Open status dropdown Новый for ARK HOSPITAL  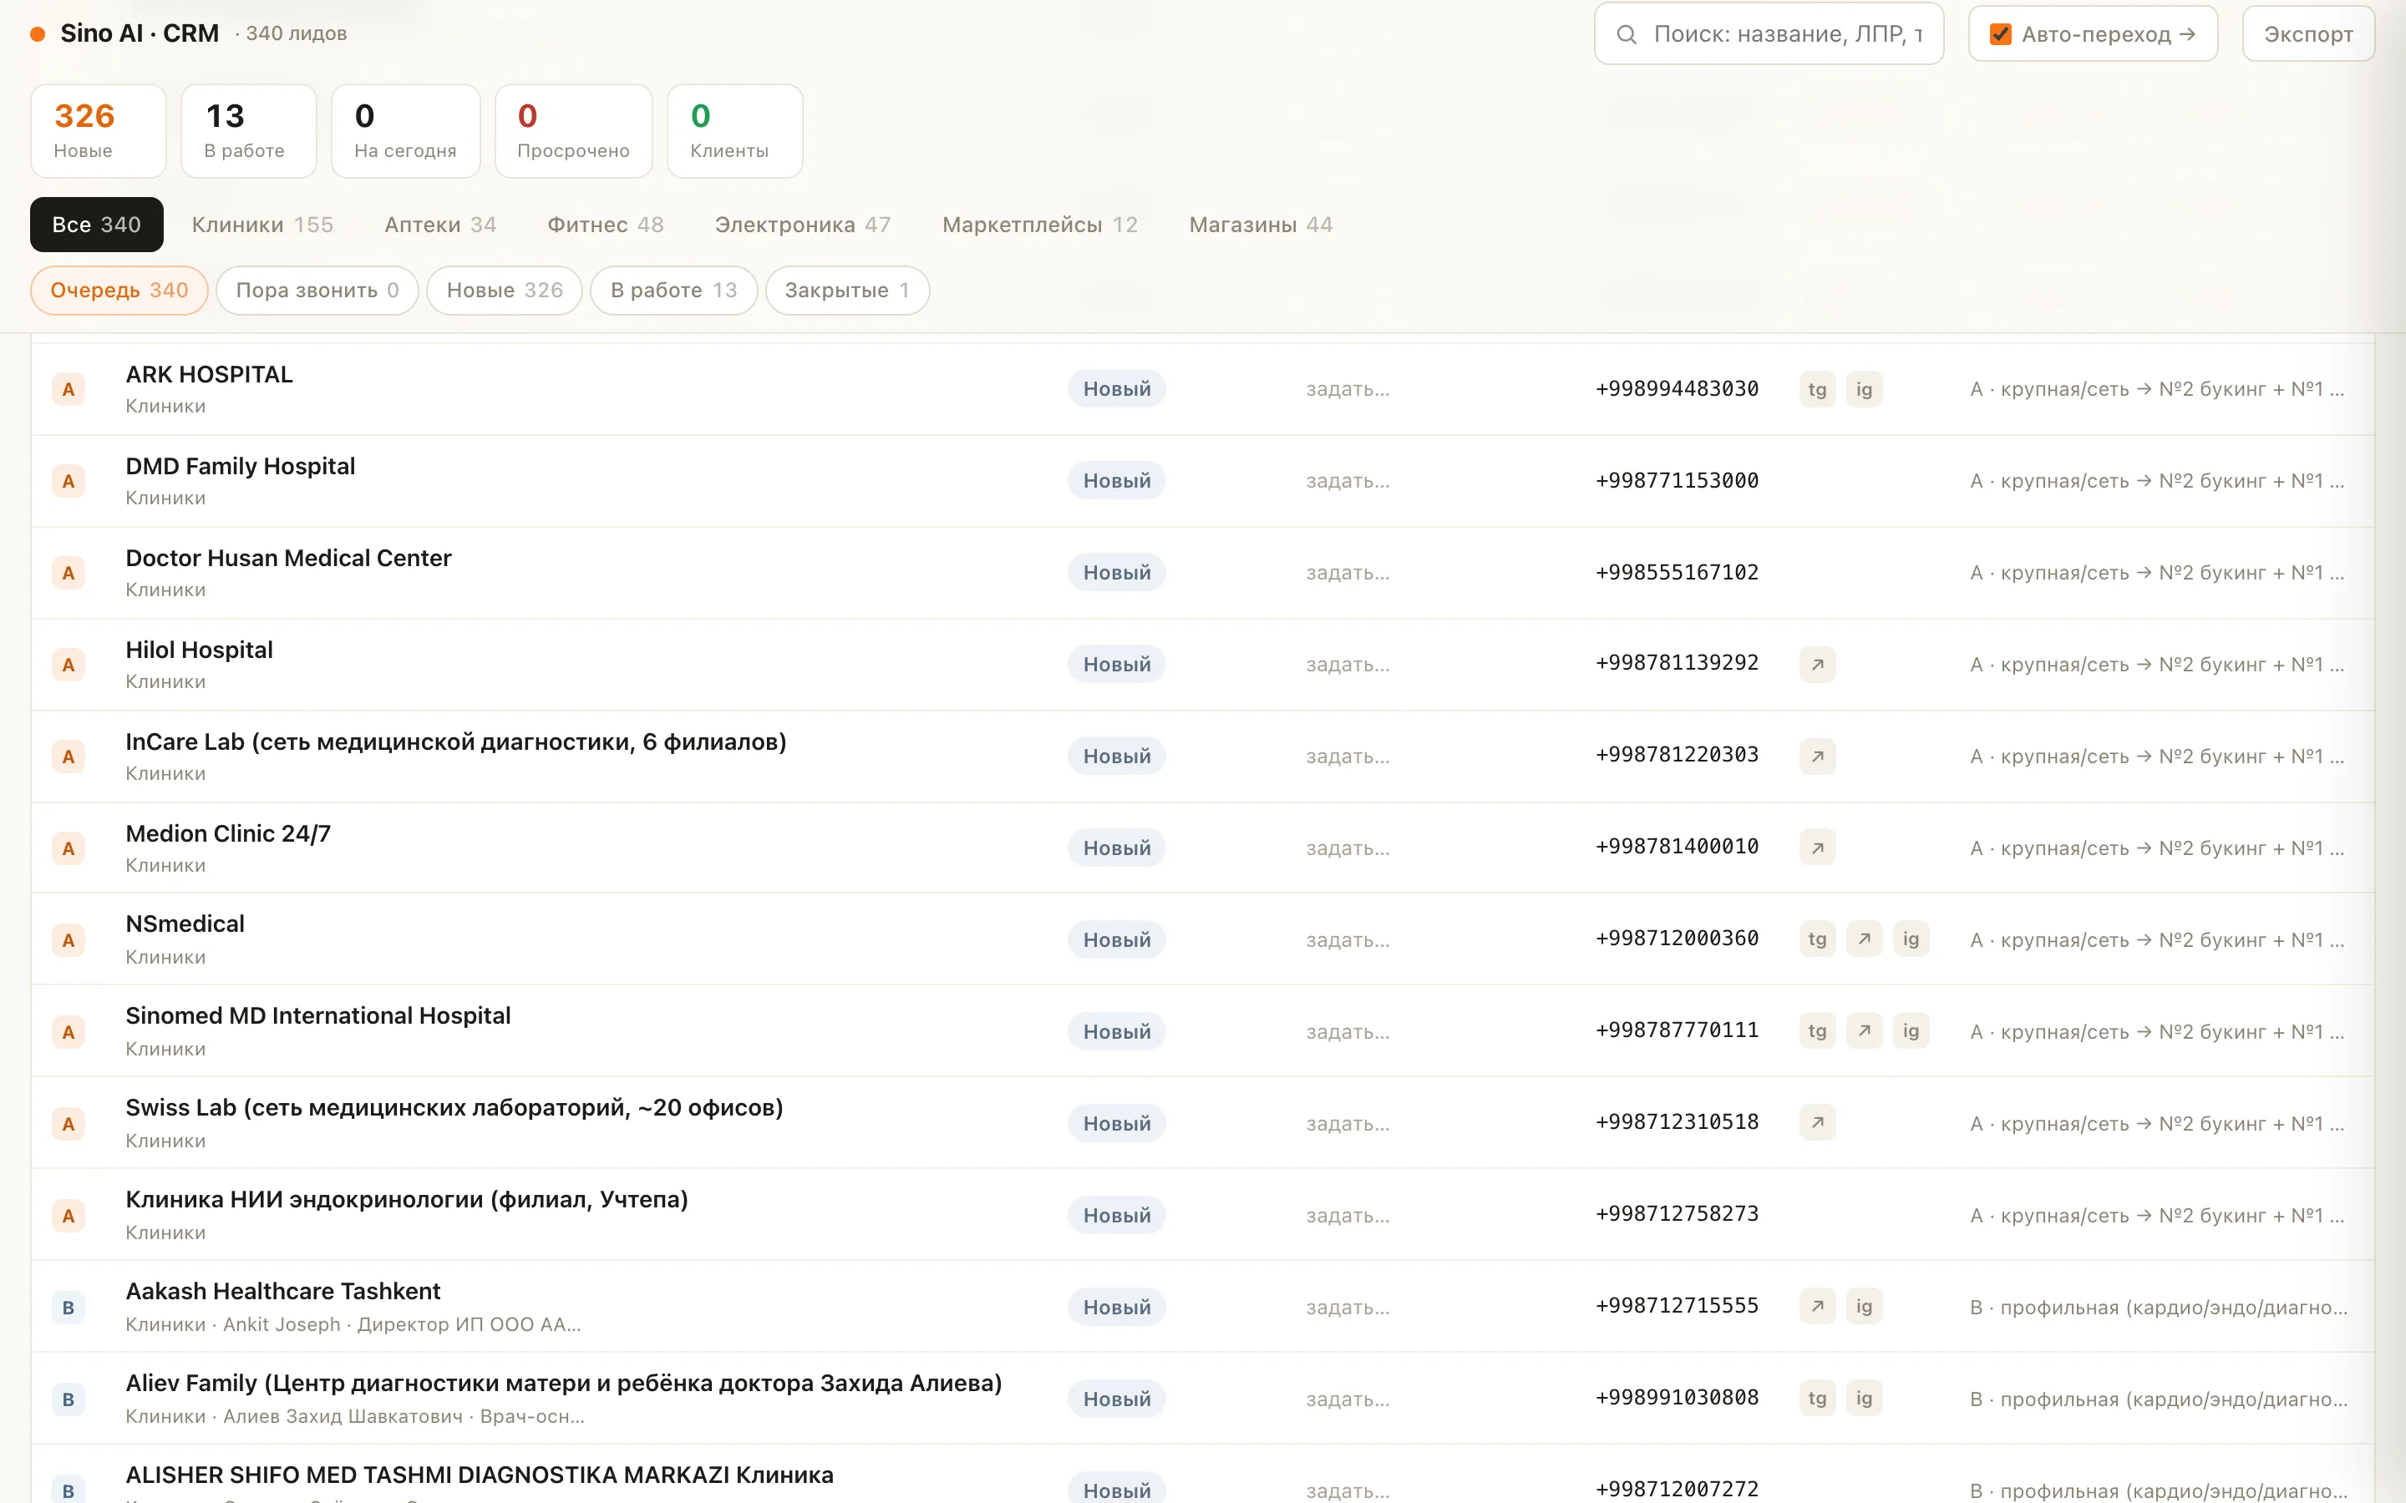pos(1116,390)
